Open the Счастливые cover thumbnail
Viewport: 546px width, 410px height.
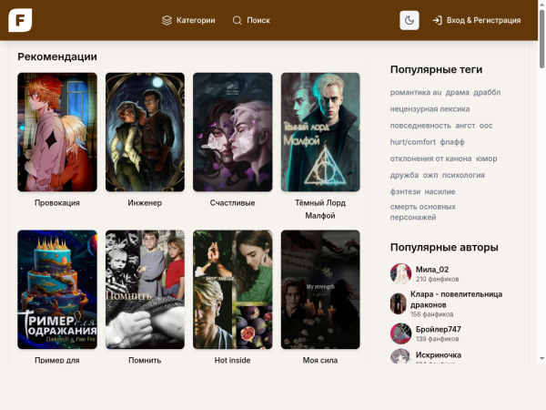(x=233, y=132)
